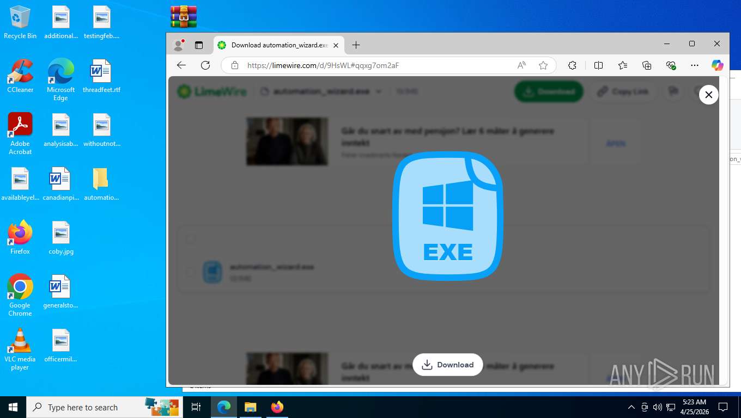The height and width of the screenshot is (418, 741).
Task: Toggle Edge split screen
Action: pyautogui.click(x=598, y=65)
